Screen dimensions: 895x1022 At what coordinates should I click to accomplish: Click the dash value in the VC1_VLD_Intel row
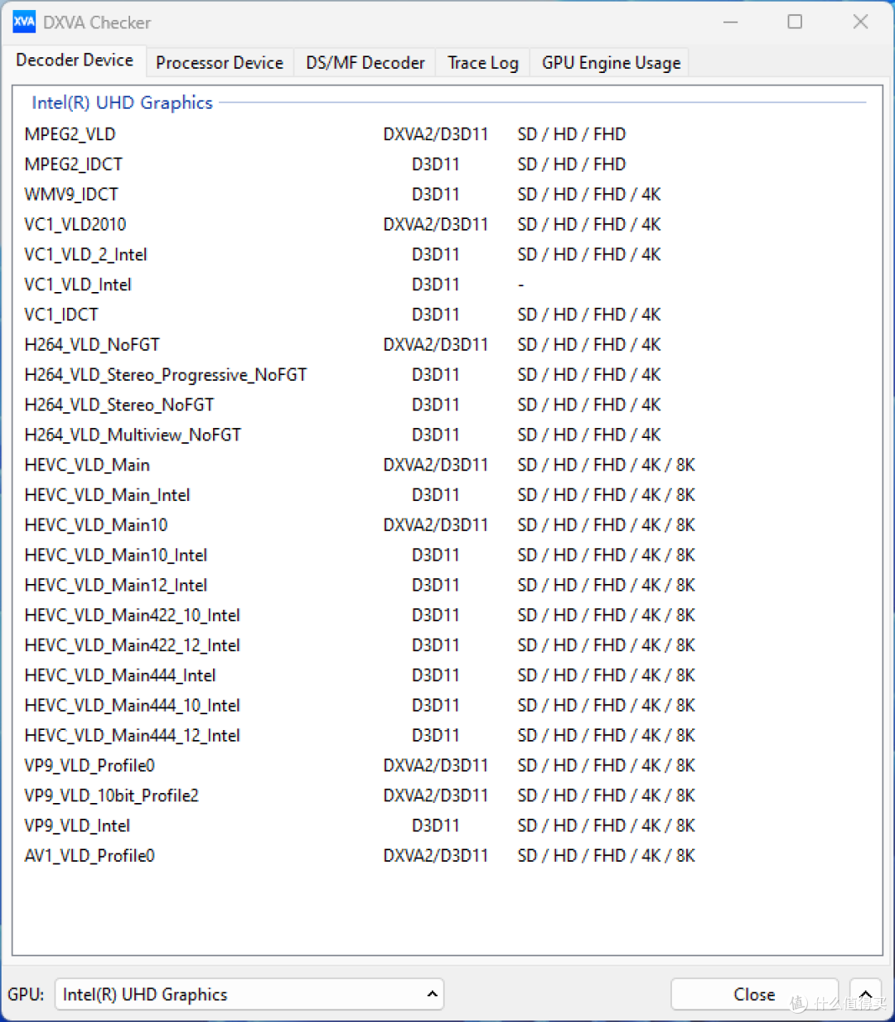tap(520, 285)
